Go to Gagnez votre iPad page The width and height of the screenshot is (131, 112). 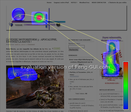(61, 3)
